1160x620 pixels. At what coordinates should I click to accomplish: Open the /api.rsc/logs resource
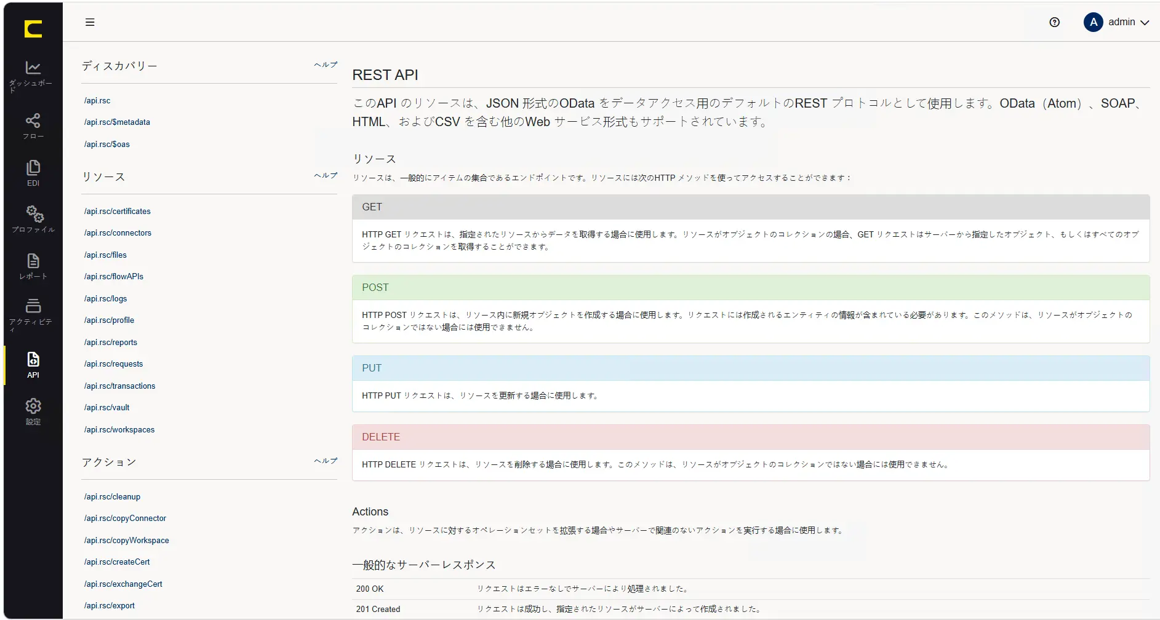click(x=106, y=298)
